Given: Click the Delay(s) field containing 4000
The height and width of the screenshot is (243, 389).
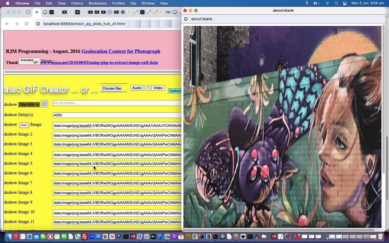Looking at the screenshot, I should 117,115.
